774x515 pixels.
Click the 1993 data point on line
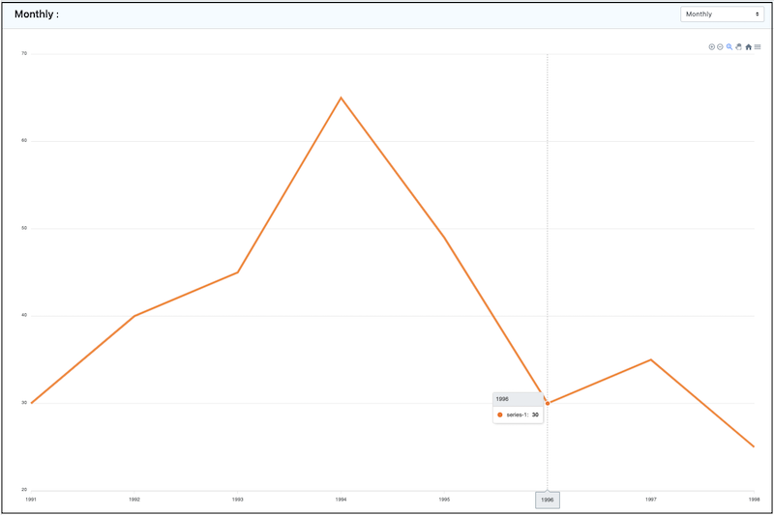(x=238, y=272)
